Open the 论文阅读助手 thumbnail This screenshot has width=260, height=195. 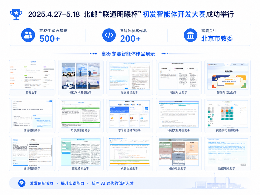pos(129,76)
